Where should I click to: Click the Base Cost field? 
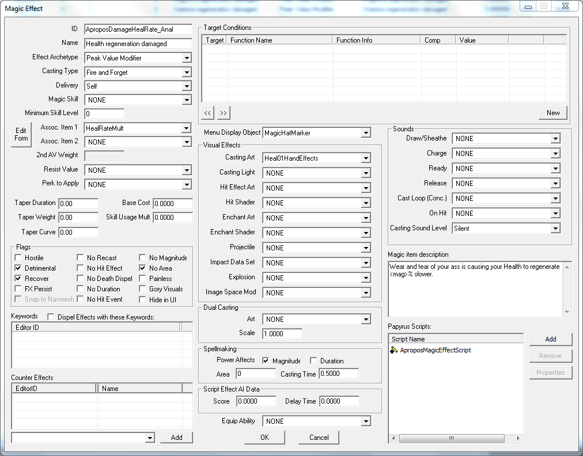click(173, 204)
